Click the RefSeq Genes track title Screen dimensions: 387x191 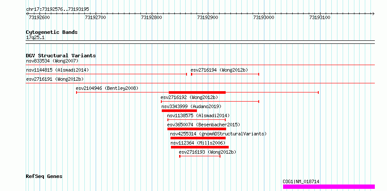(44, 176)
